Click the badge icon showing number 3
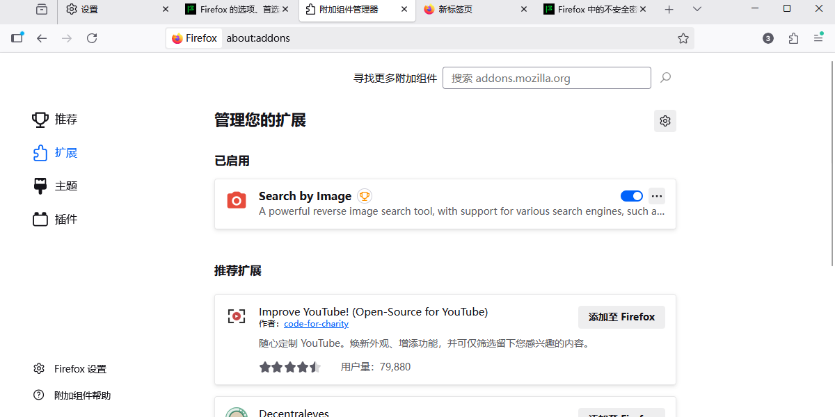The image size is (835, 417). (768, 38)
